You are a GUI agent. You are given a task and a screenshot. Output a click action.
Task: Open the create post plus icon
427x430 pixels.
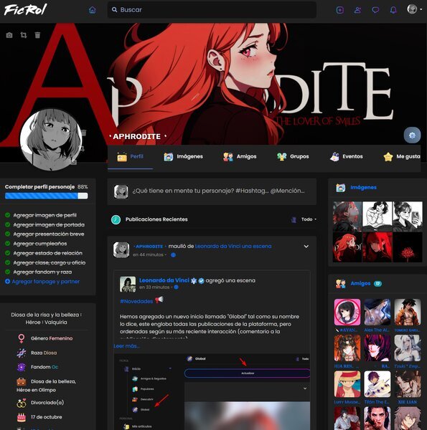(340, 10)
